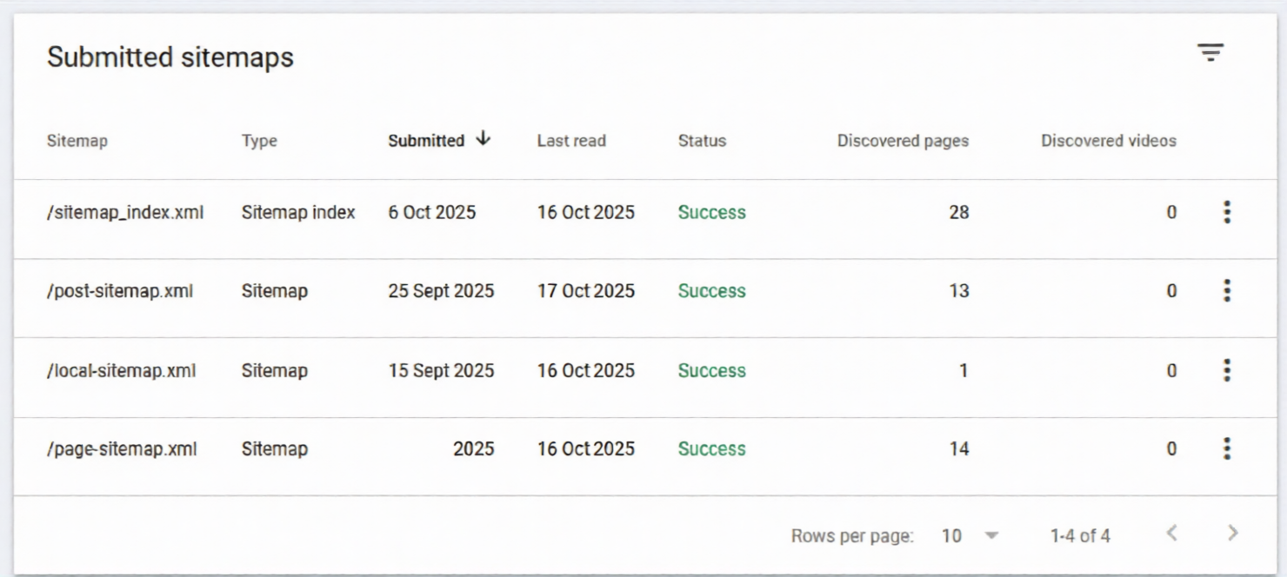
Task: Open the filter icon for submitted sitemaps
Action: tap(1210, 53)
